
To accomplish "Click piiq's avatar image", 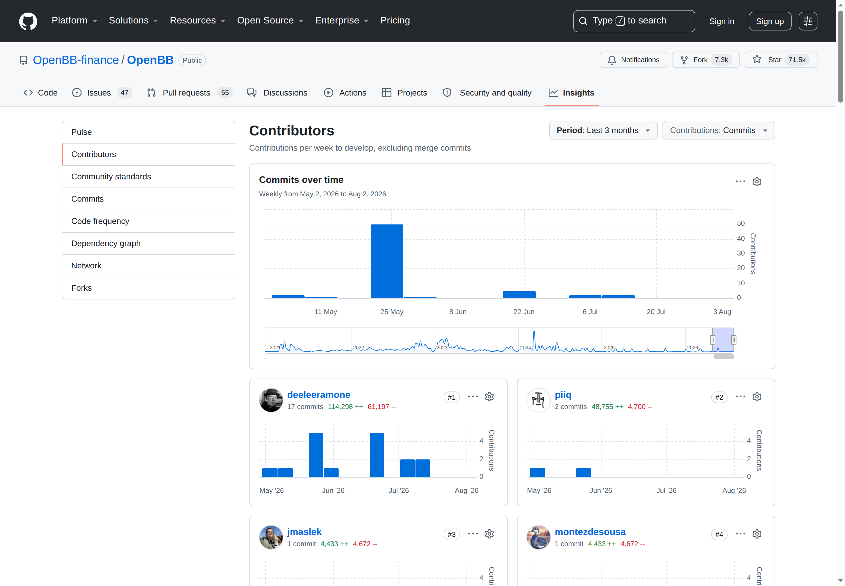I will tap(538, 400).
